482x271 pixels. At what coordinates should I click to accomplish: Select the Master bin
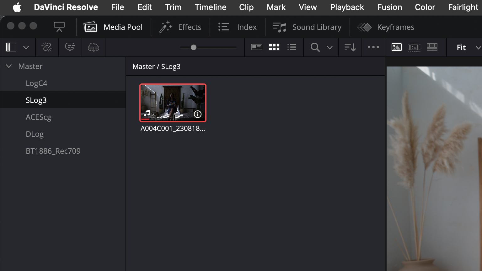point(30,66)
